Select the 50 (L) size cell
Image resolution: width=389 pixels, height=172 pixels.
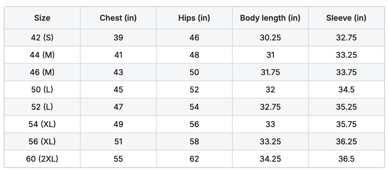click(x=42, y=90)
